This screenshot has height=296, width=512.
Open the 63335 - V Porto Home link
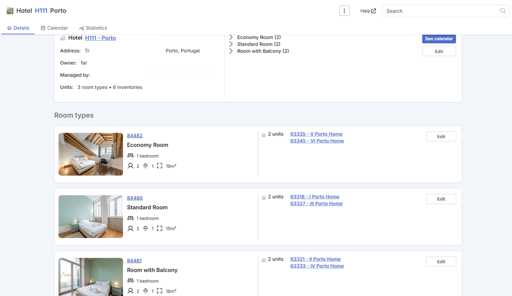point(316,134)
